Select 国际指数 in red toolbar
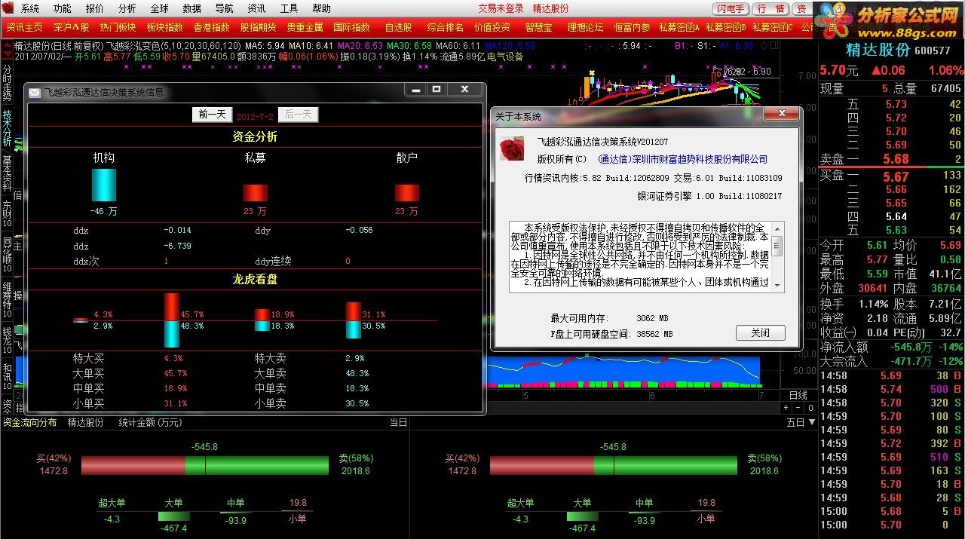This screenshot has width=965, height=539. [352, 27]
